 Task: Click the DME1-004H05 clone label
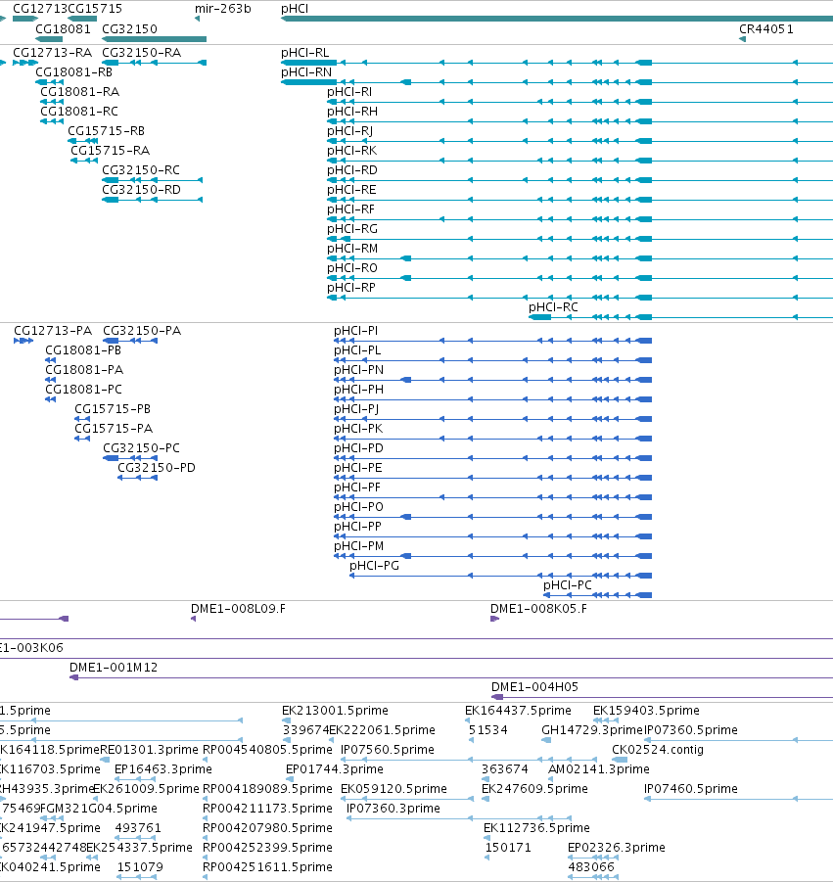[x=534, y=687]
